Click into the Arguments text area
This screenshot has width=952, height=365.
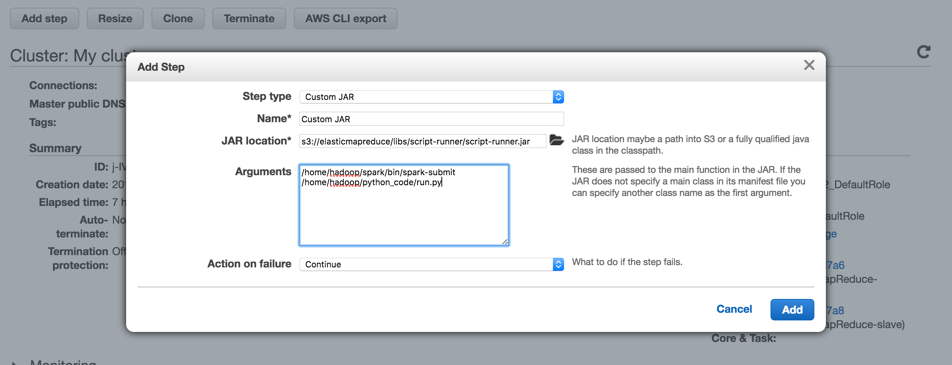point(404,211)
